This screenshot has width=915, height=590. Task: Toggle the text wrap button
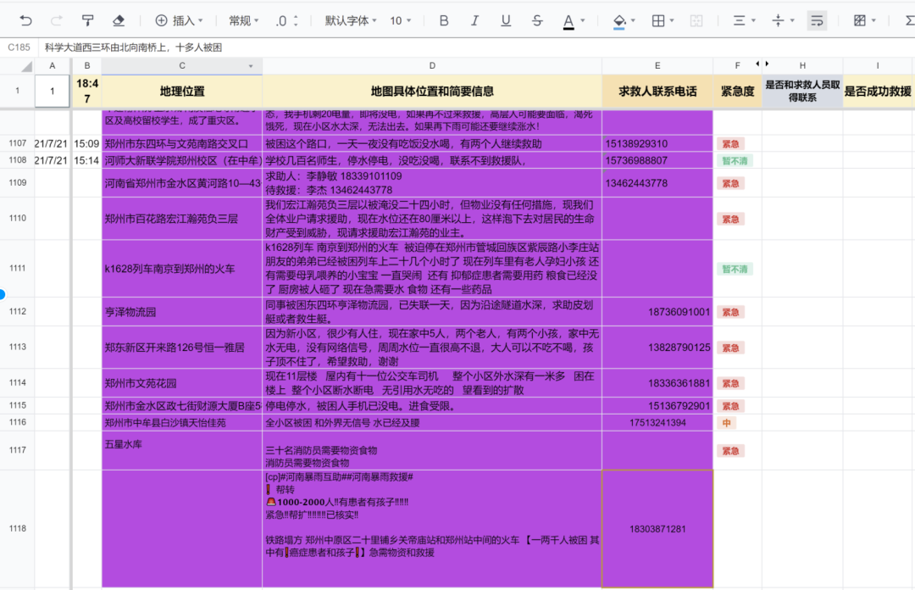click(x=817, y=21)
